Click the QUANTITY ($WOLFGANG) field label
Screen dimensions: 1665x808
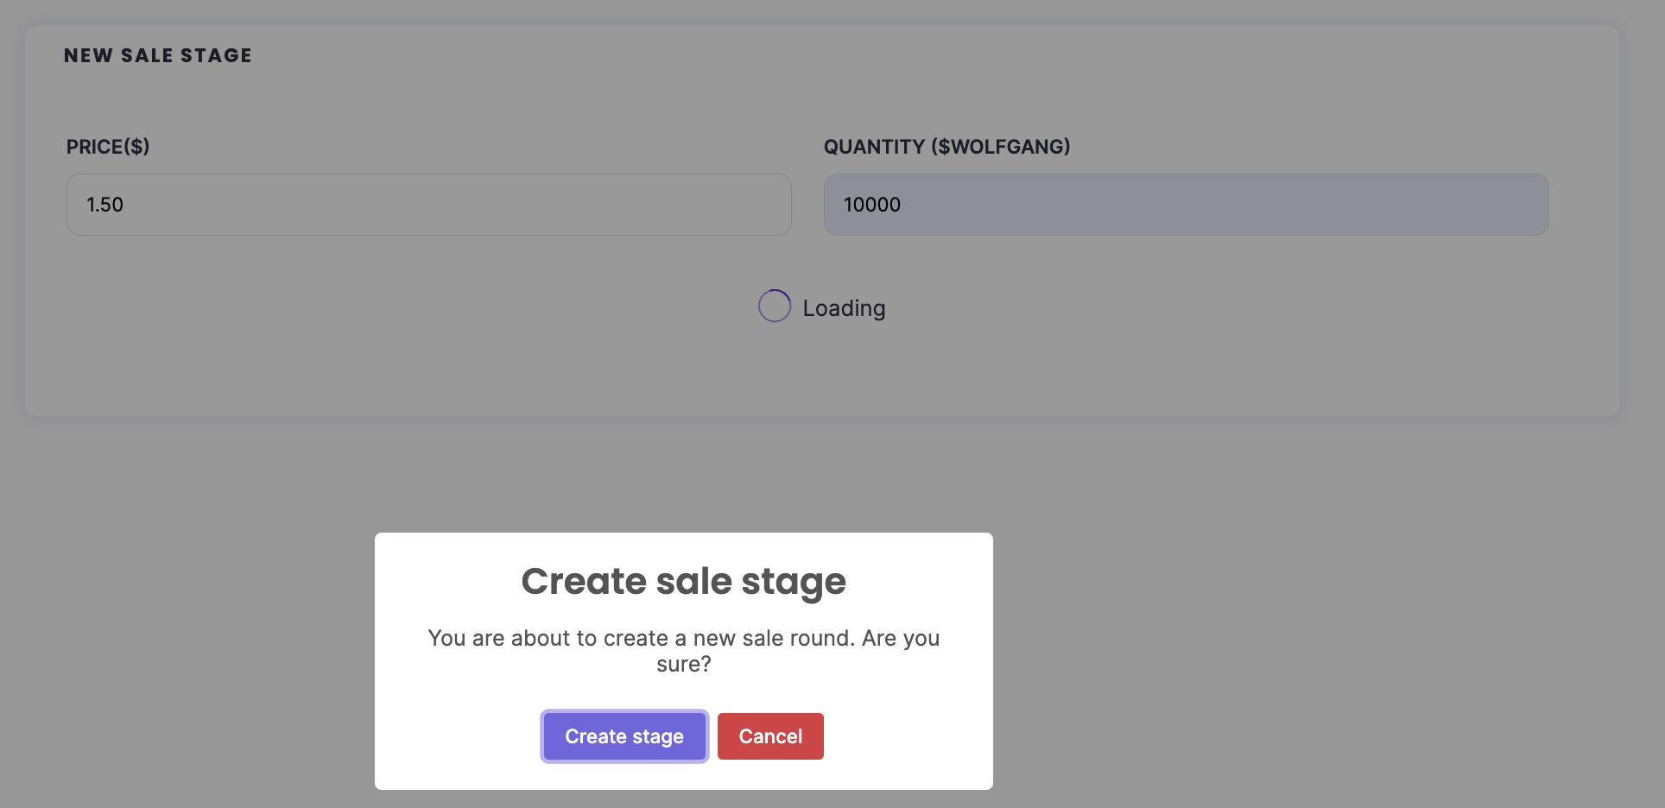pos(946,147)
